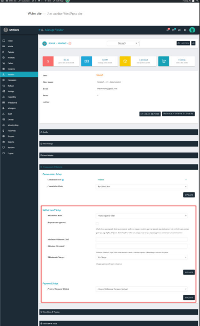Click the Support icon in the sidebar
Viewport: 200px width, 326px height.
pos(4,136)
